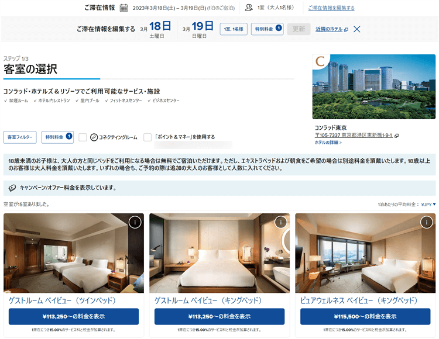Open 特別料金 selector in the edit bar
This screenshot has width=439, height=339.
(x=267, y=29)
